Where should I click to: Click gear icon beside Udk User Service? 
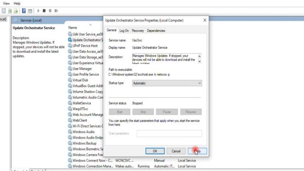[70, 34]
